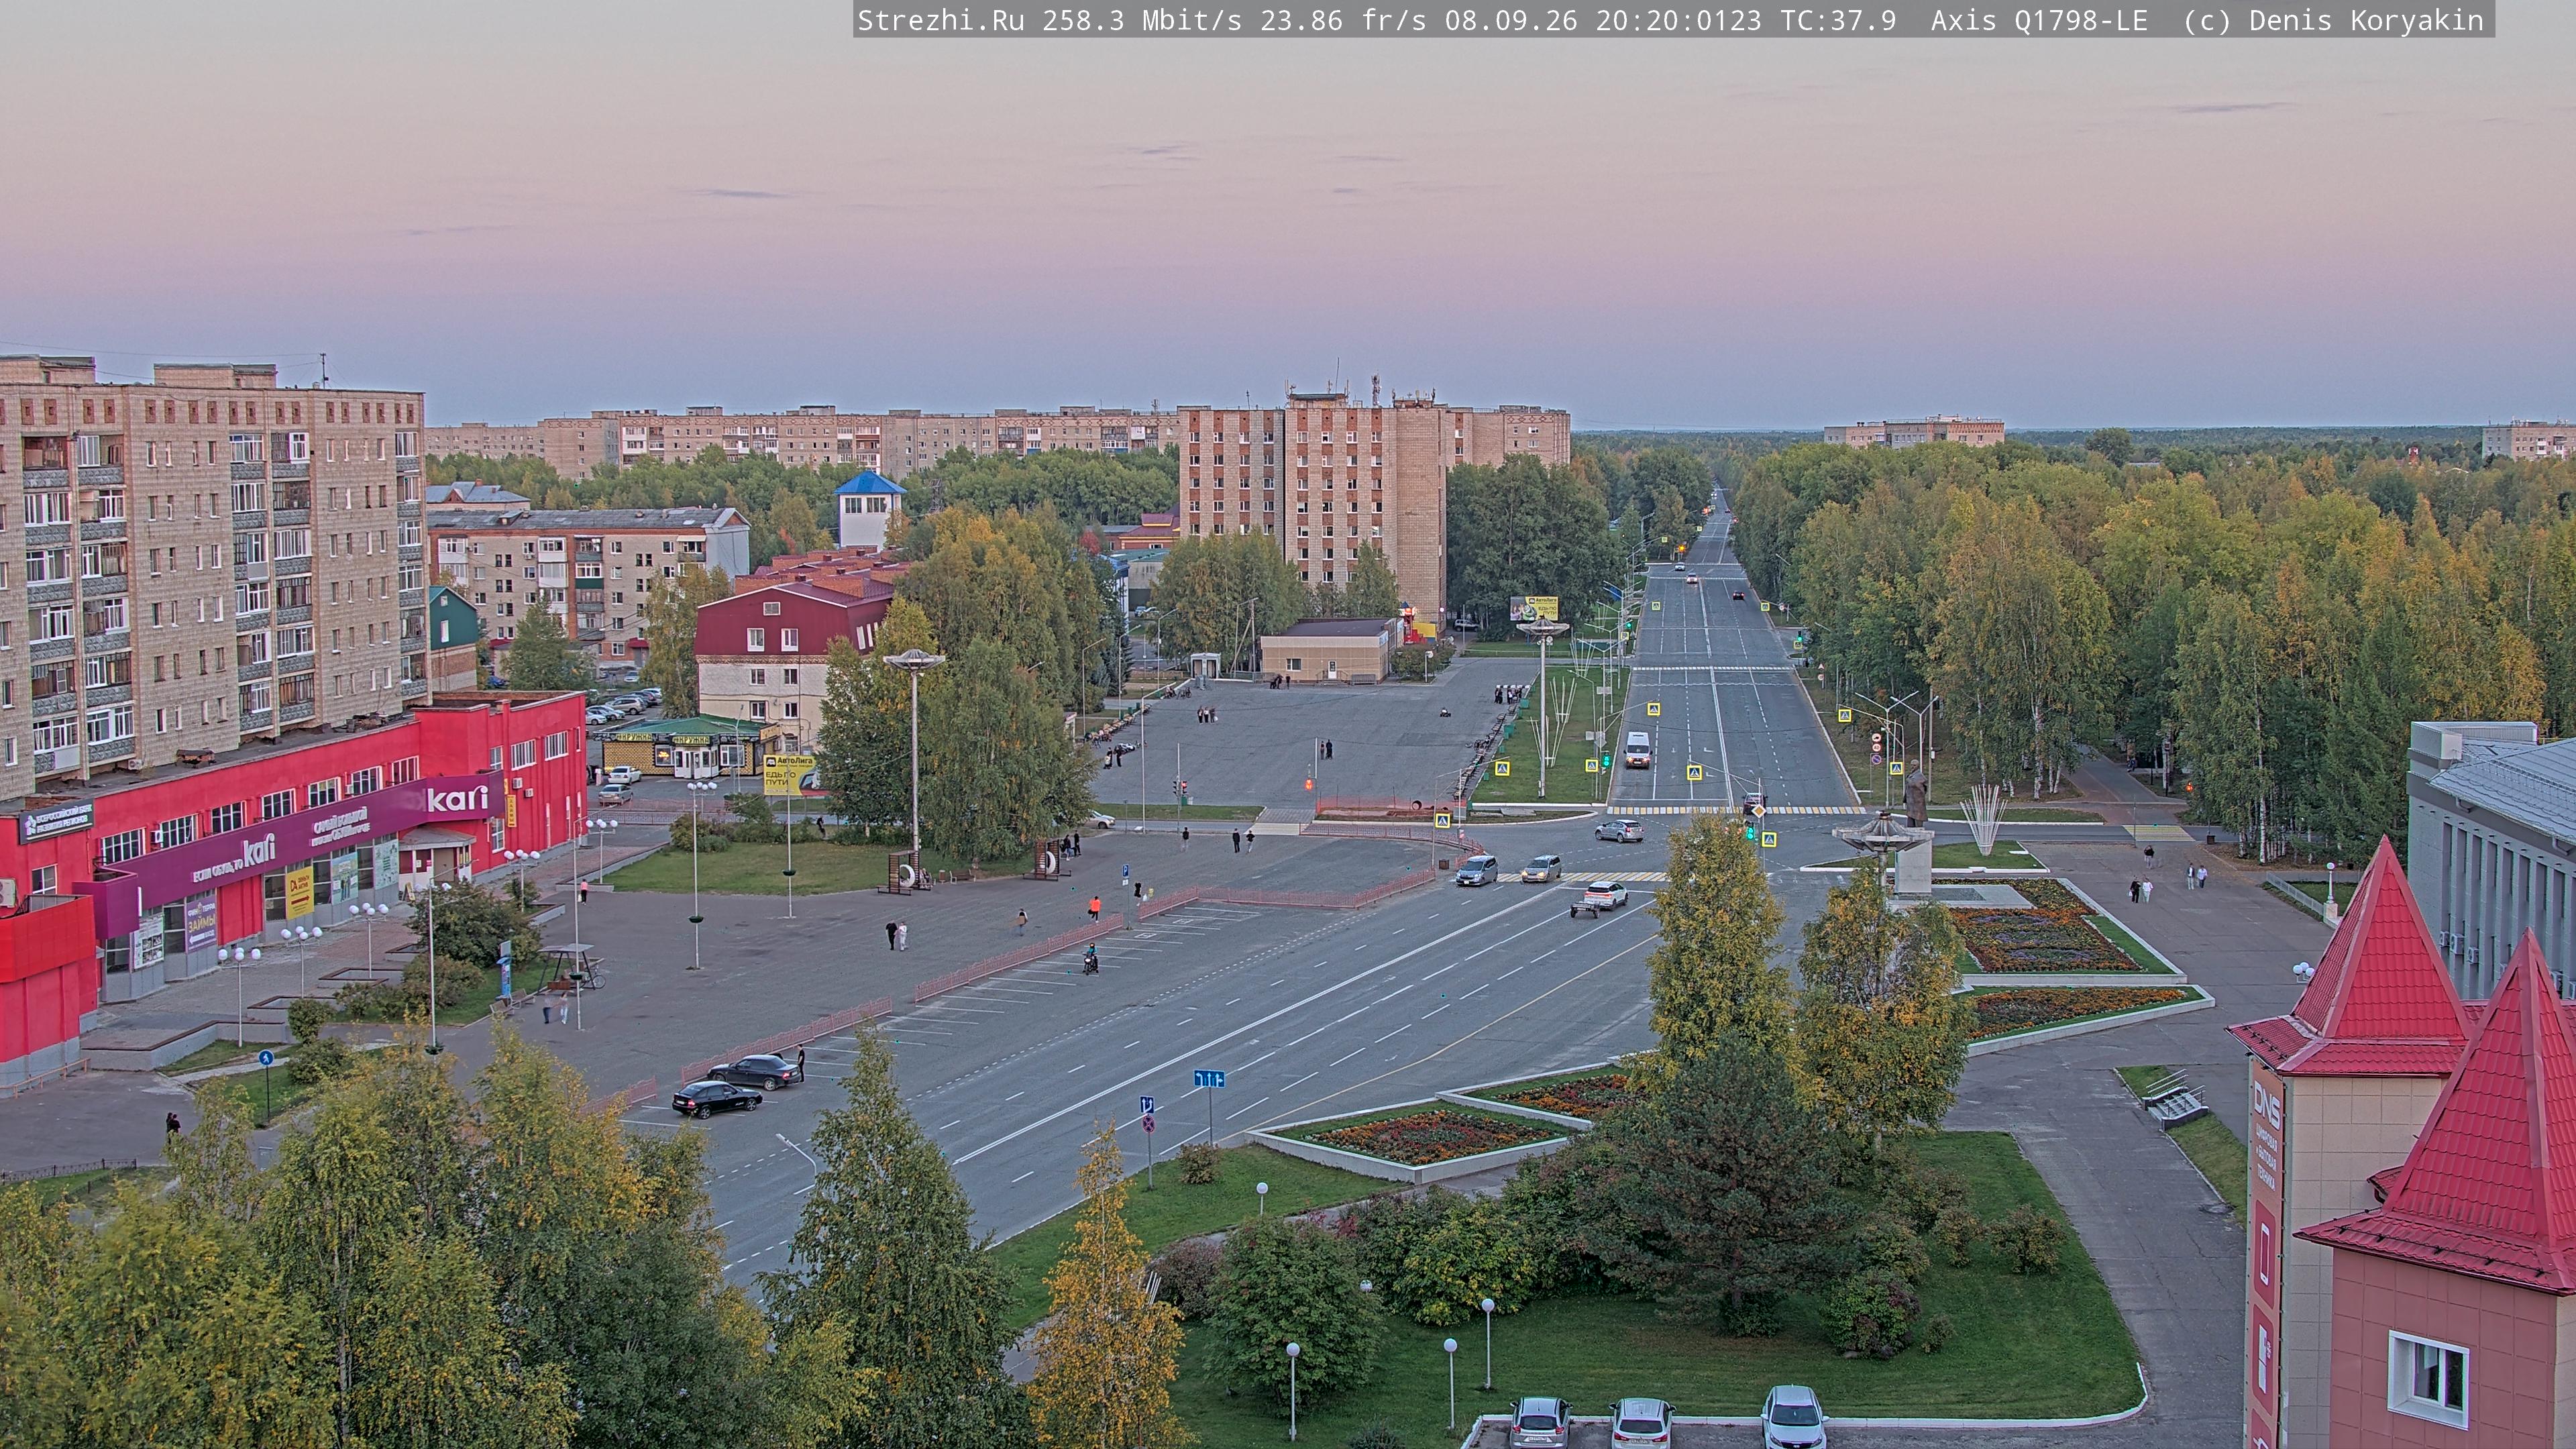Click the motorcyclist in the parking area
The width and height of the screenshot is (2576, 1449).
(1090, 959)
